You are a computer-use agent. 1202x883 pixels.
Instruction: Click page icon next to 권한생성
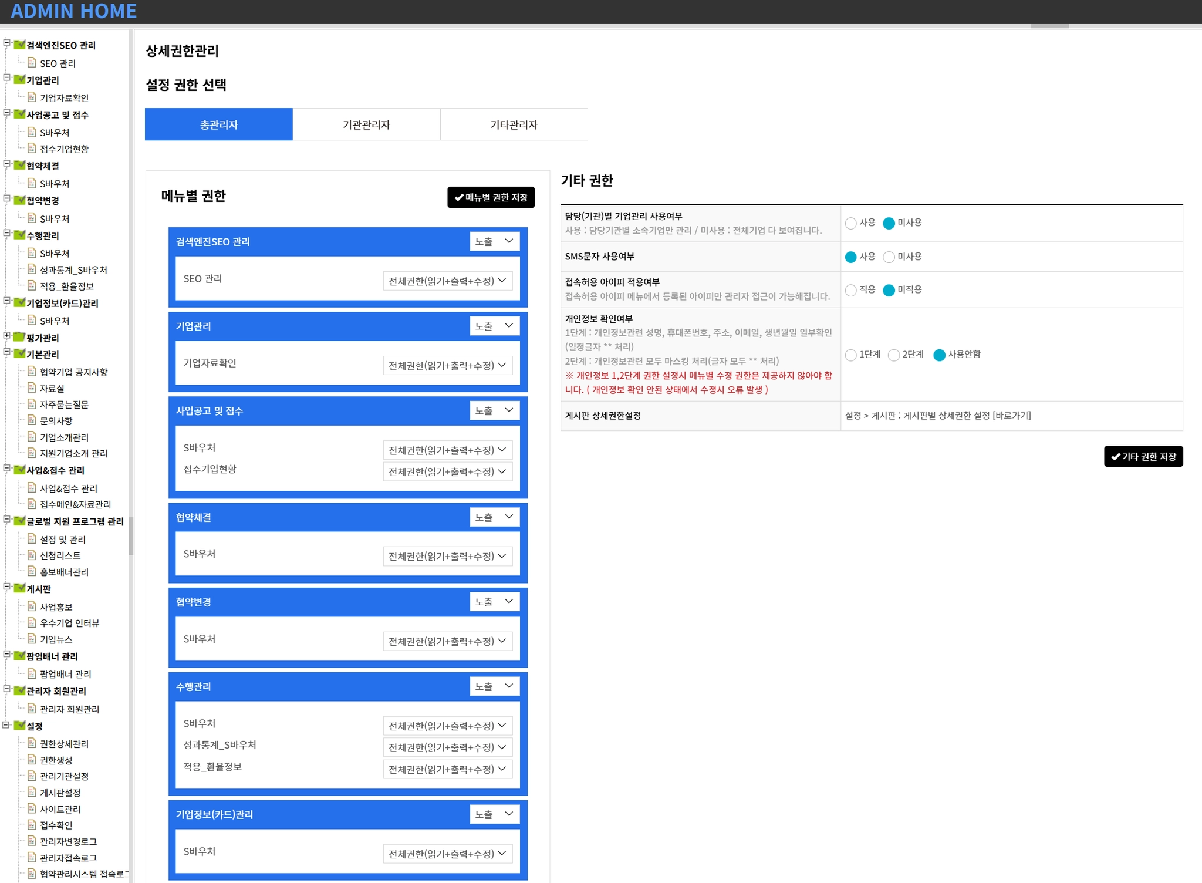(x=32, y=759)
